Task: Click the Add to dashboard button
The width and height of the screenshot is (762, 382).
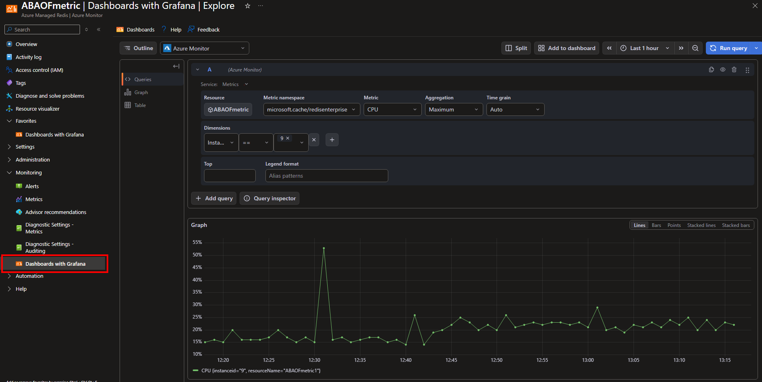Action: coord(566,48)
